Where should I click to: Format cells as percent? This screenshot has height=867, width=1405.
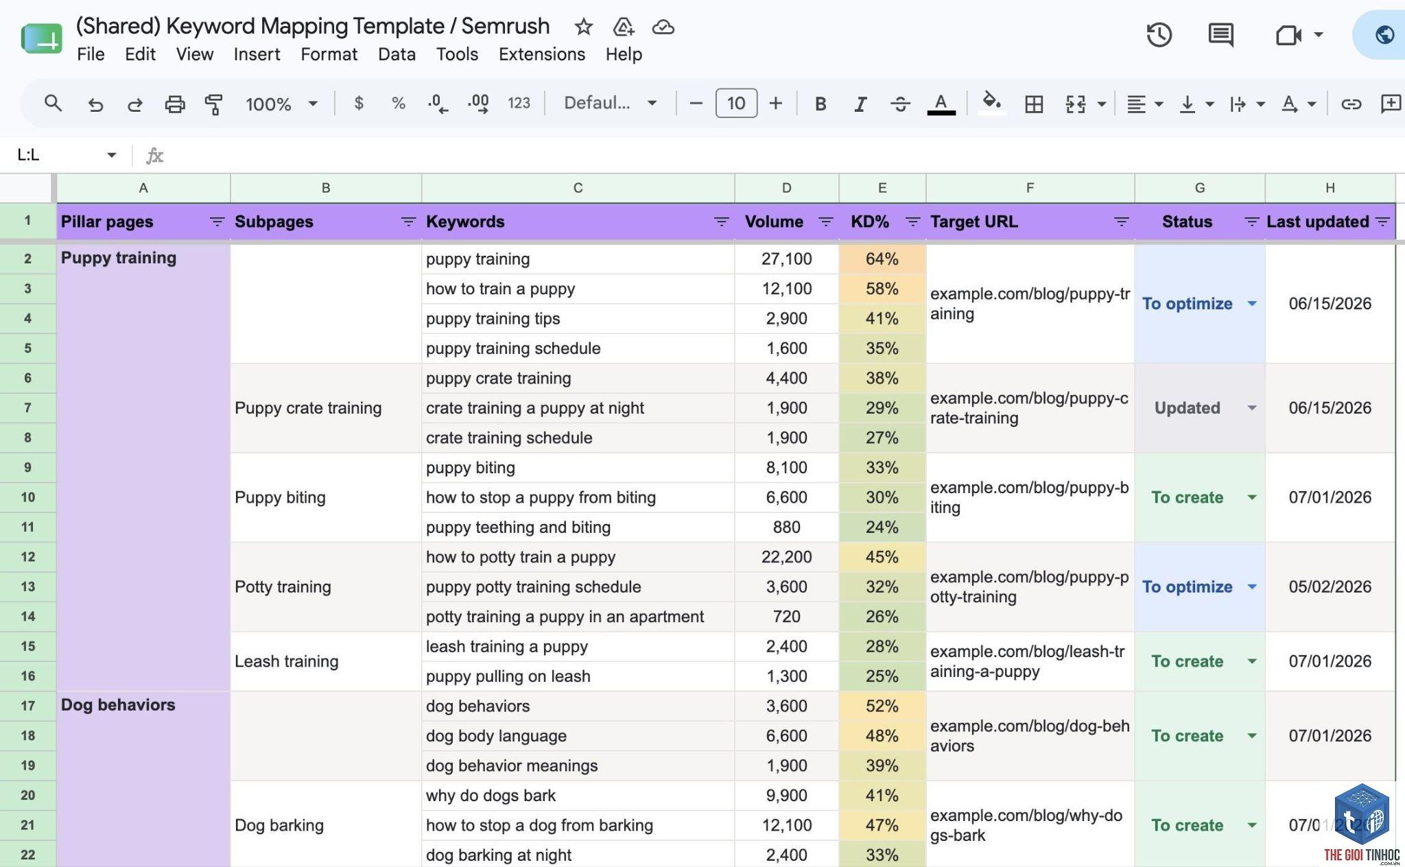(399, 104)
